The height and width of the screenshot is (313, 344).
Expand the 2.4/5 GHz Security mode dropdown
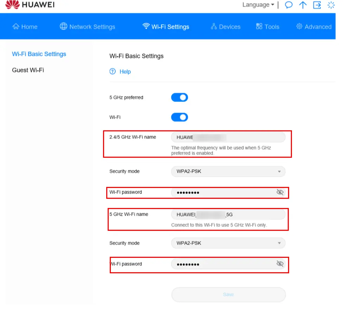pos(228,171)
